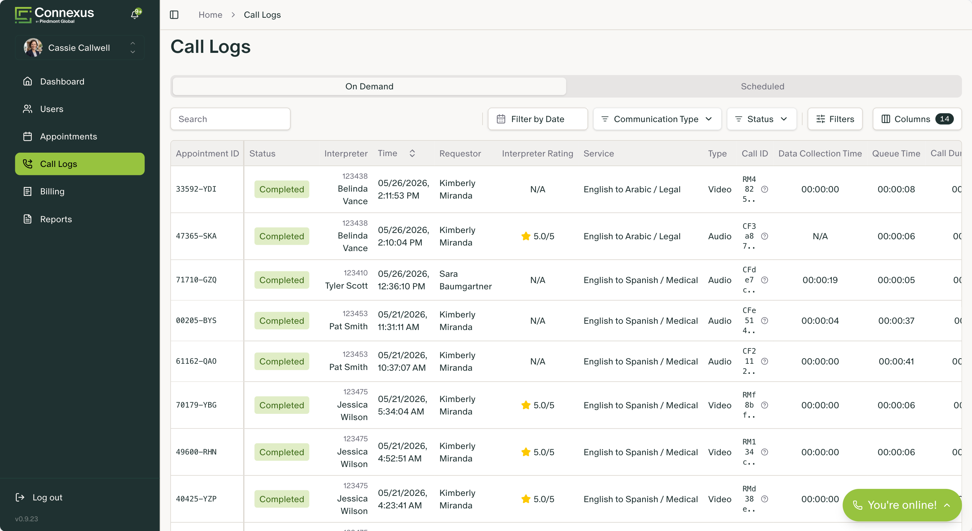
Task: Open the notifications bell
Action: [x=135, y=14]
